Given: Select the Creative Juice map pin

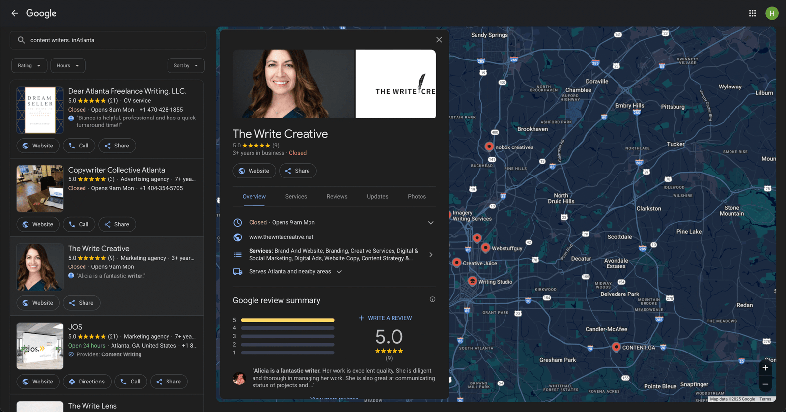Looking at the screenshot, I should (x=457, y=263).
